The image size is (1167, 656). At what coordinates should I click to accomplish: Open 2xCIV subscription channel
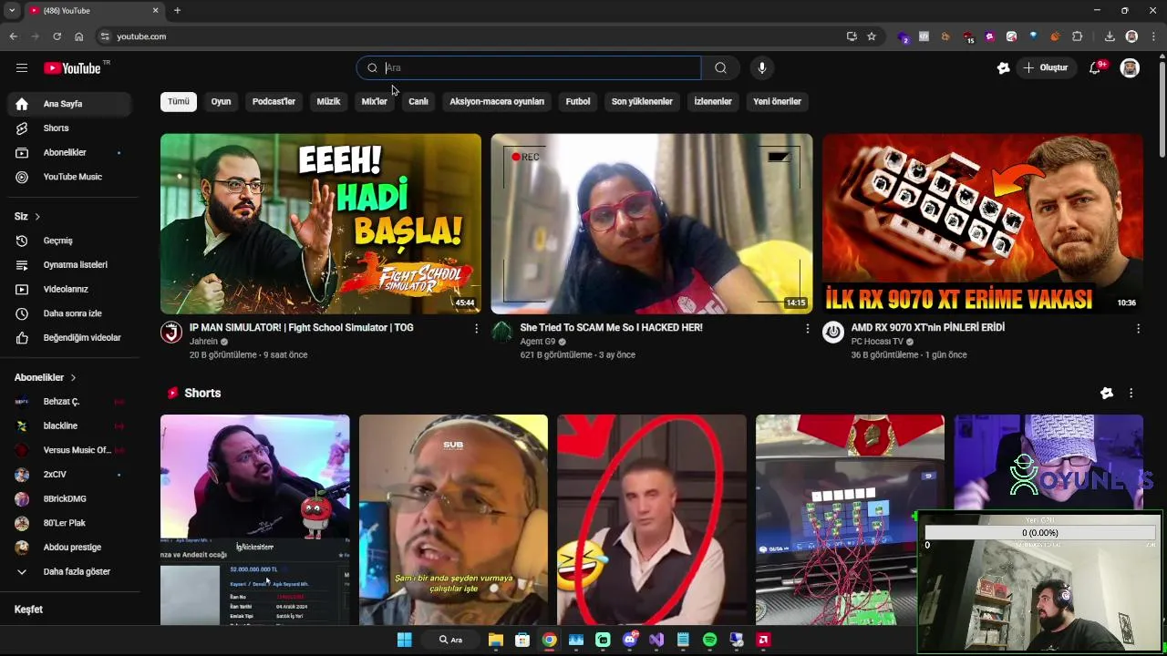pyautogui.click(x=68, y=475)
